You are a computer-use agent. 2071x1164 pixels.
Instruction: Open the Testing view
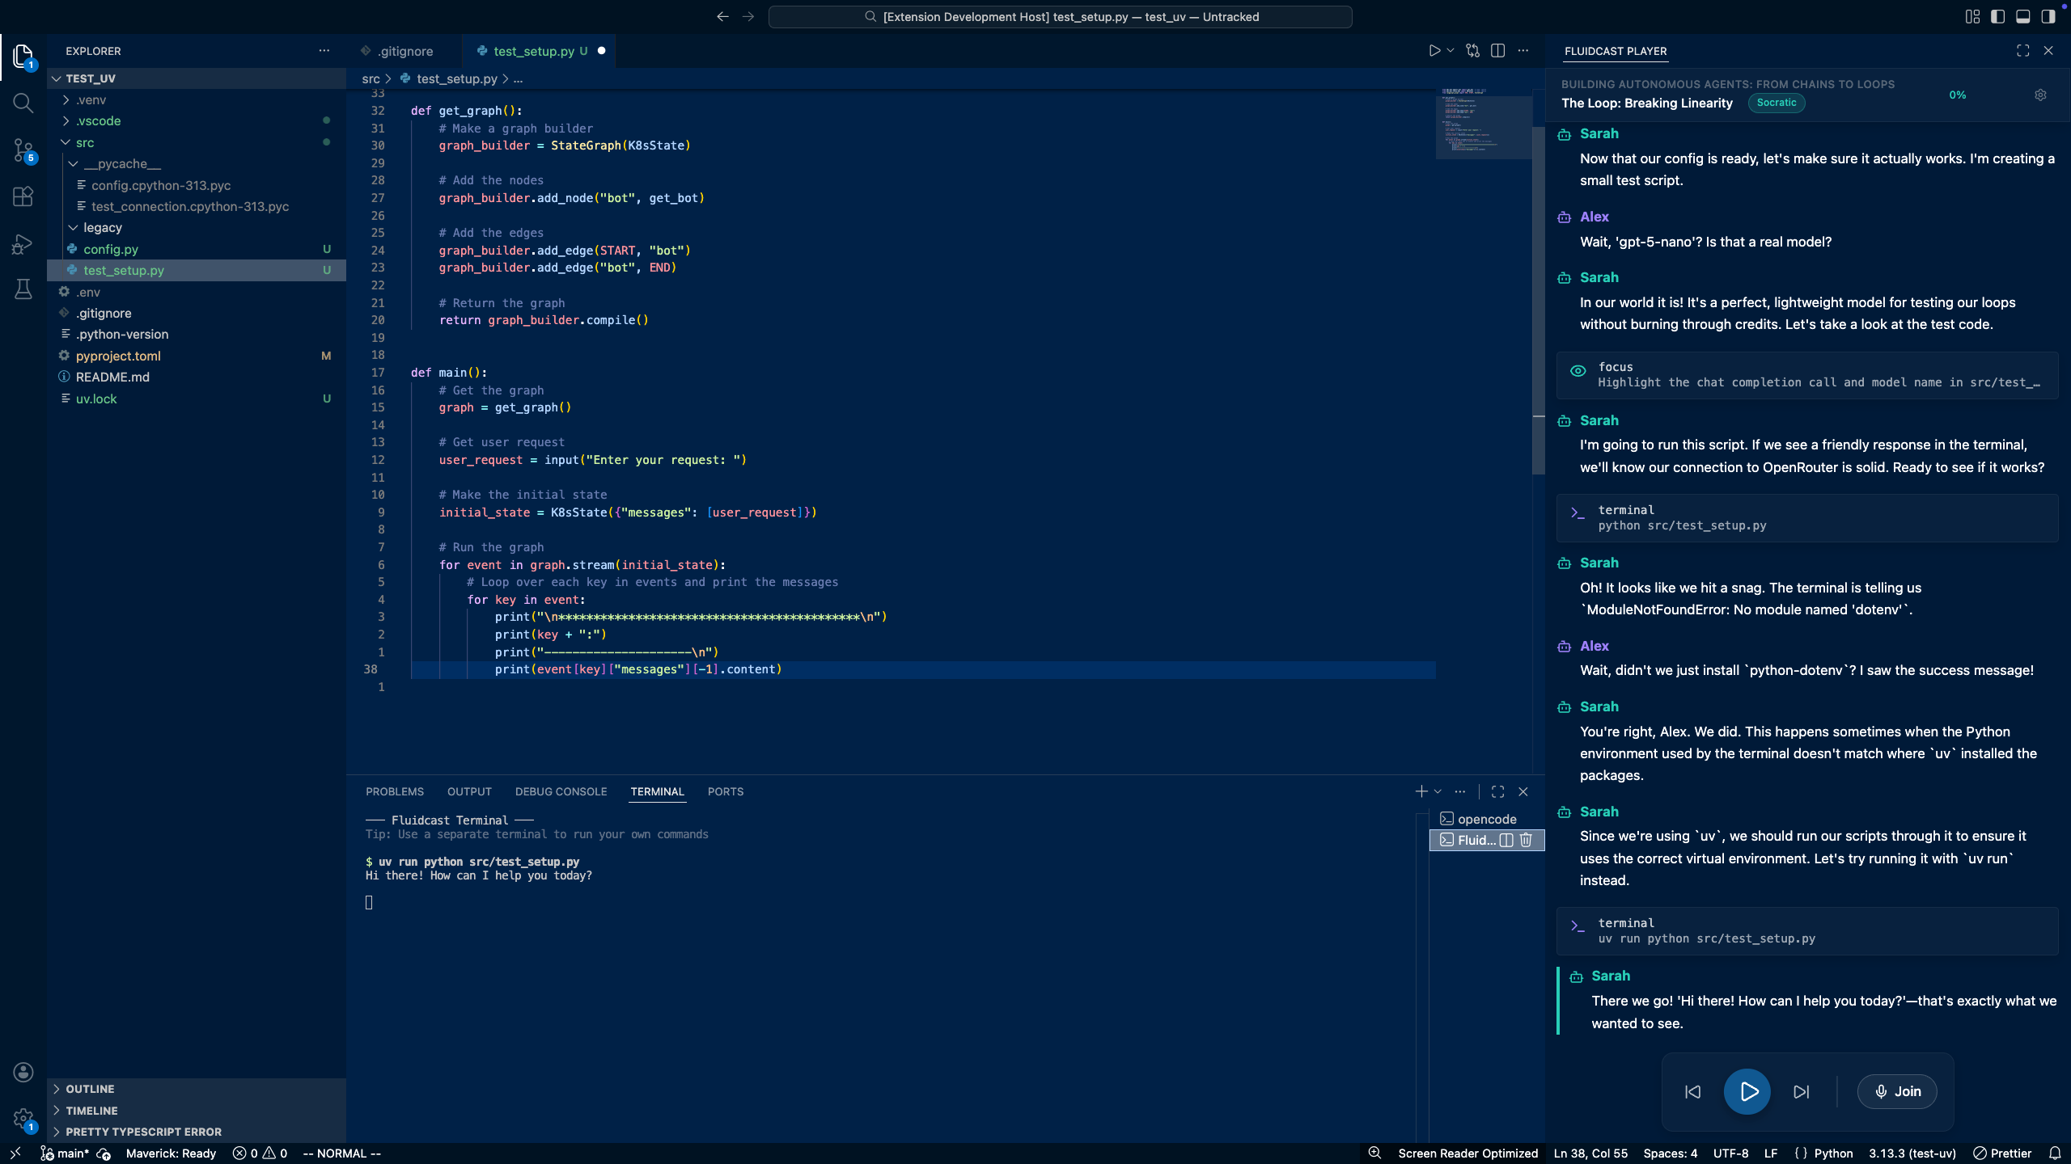tap(23, 289)
